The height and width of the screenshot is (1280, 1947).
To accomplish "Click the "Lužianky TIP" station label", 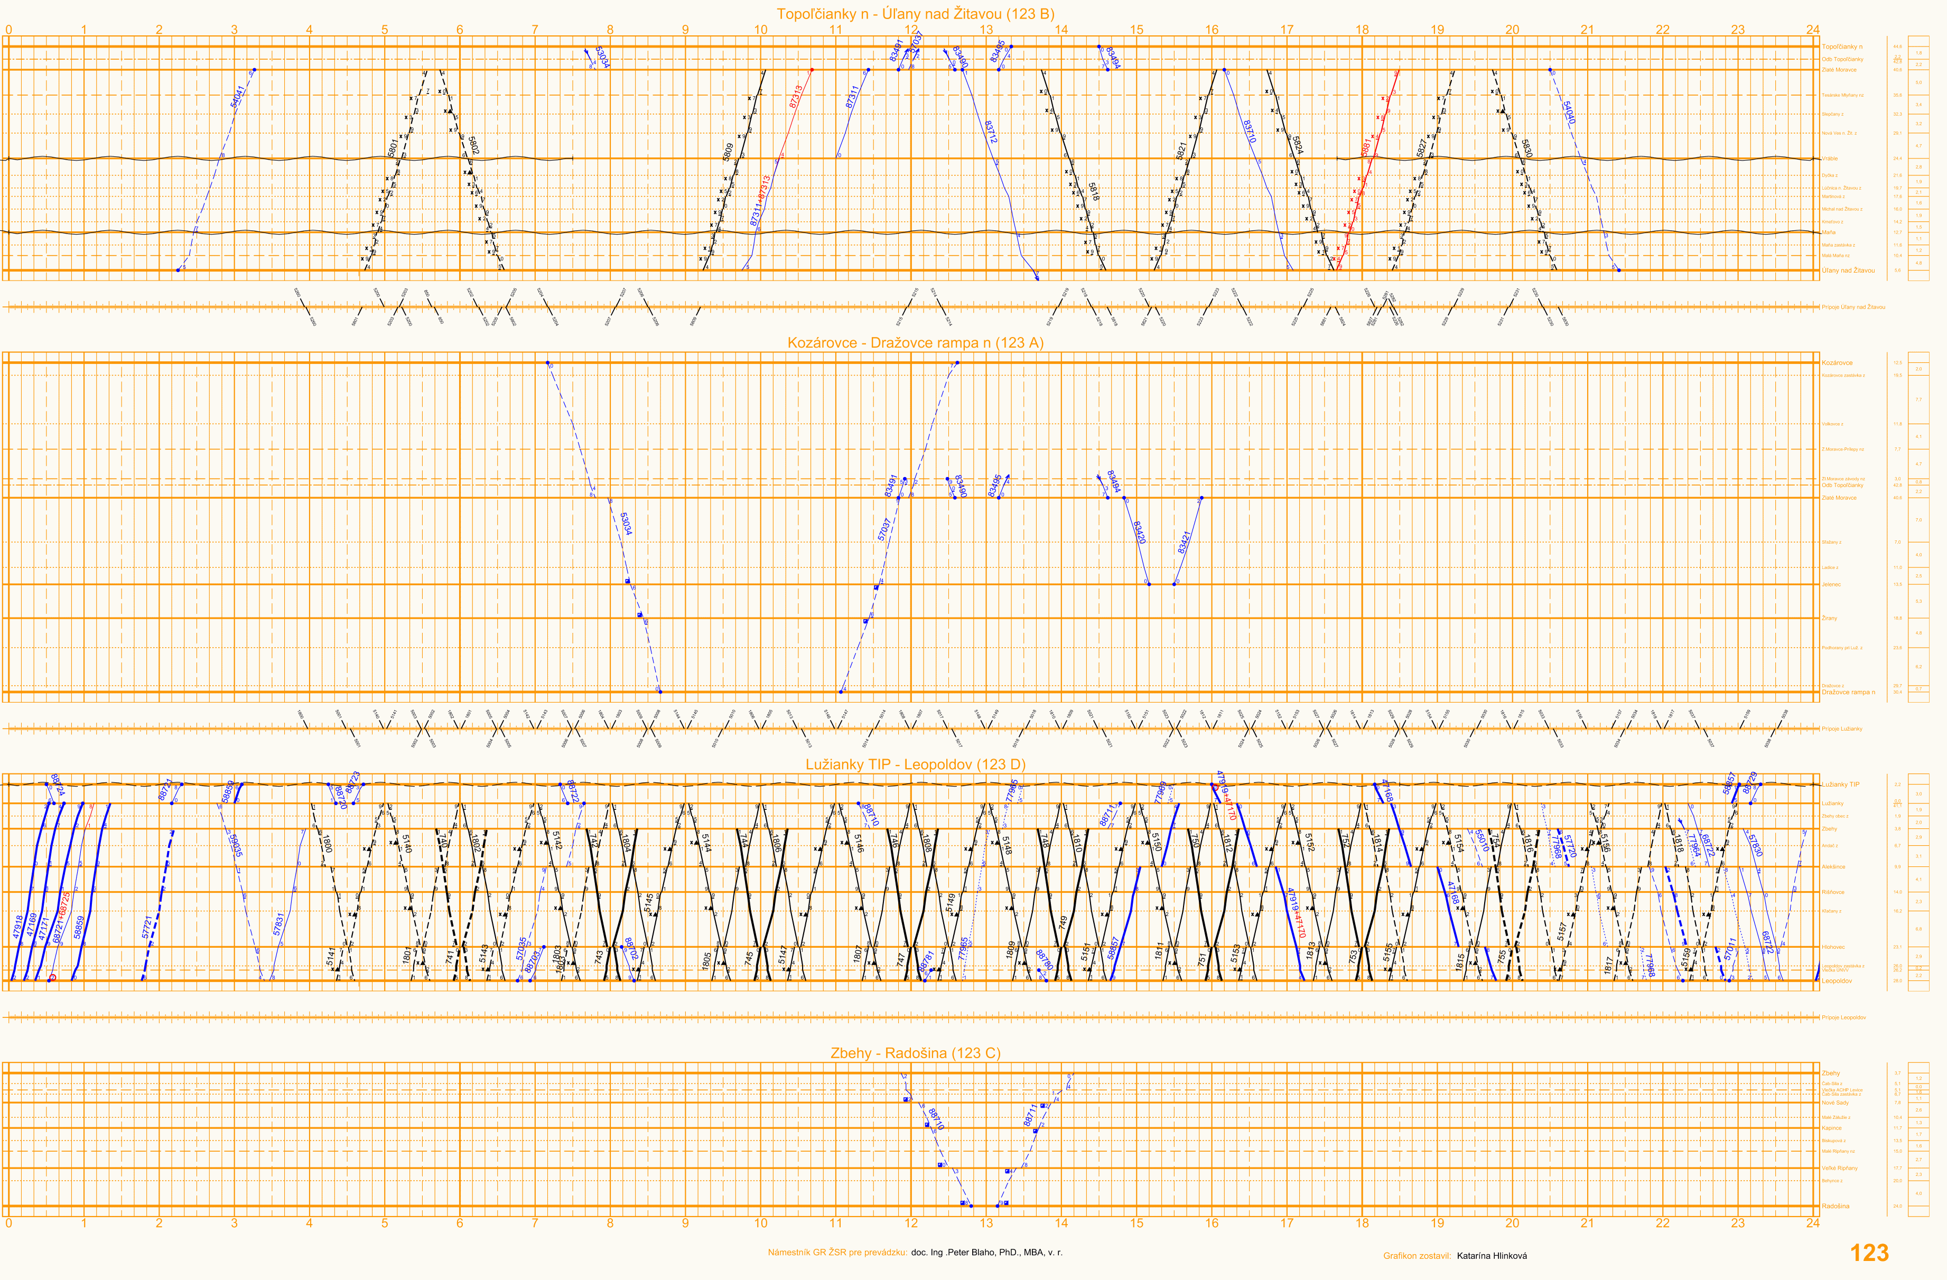I will pos(1841,785).
